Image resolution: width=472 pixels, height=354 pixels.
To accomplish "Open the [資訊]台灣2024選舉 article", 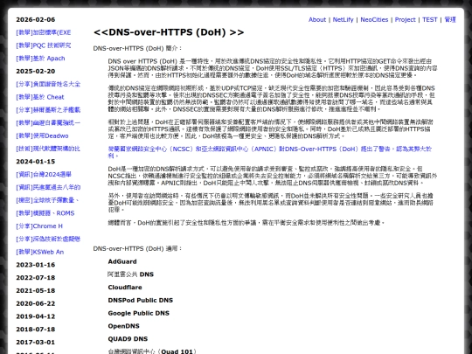I will click(44, 175).
